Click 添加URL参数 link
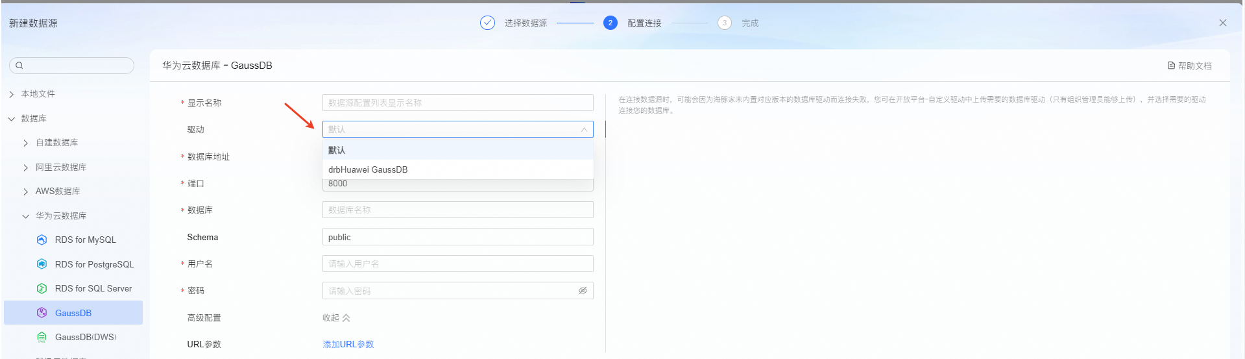The image size is (1245, 359). pyautogui.click(x=348, y=344)
